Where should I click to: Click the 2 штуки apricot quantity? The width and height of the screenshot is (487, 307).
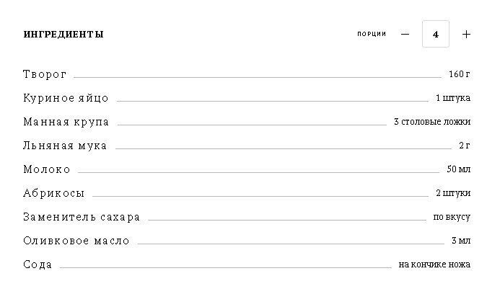(453, 193)
